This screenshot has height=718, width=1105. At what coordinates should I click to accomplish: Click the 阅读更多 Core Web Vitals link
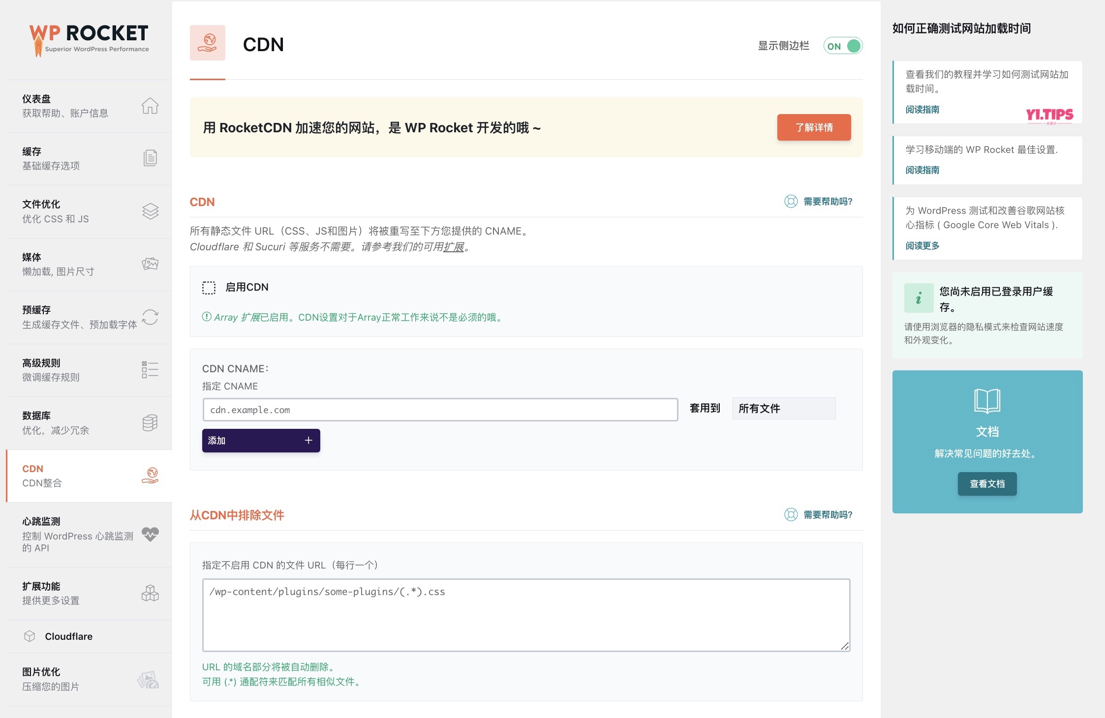pos(922,246)
